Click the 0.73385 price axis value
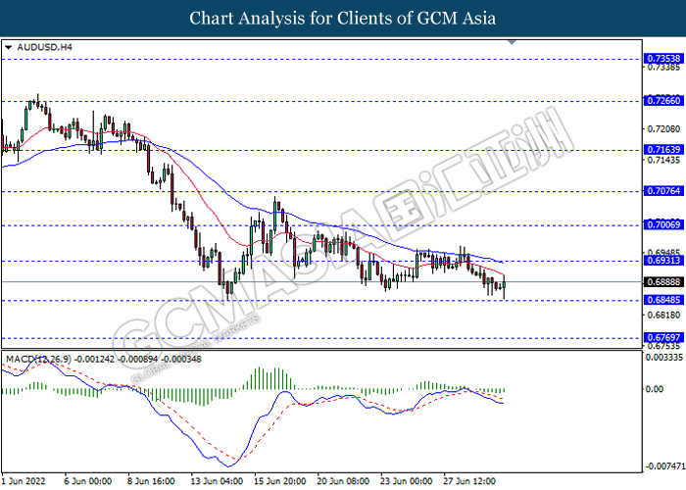 point(663,68)
